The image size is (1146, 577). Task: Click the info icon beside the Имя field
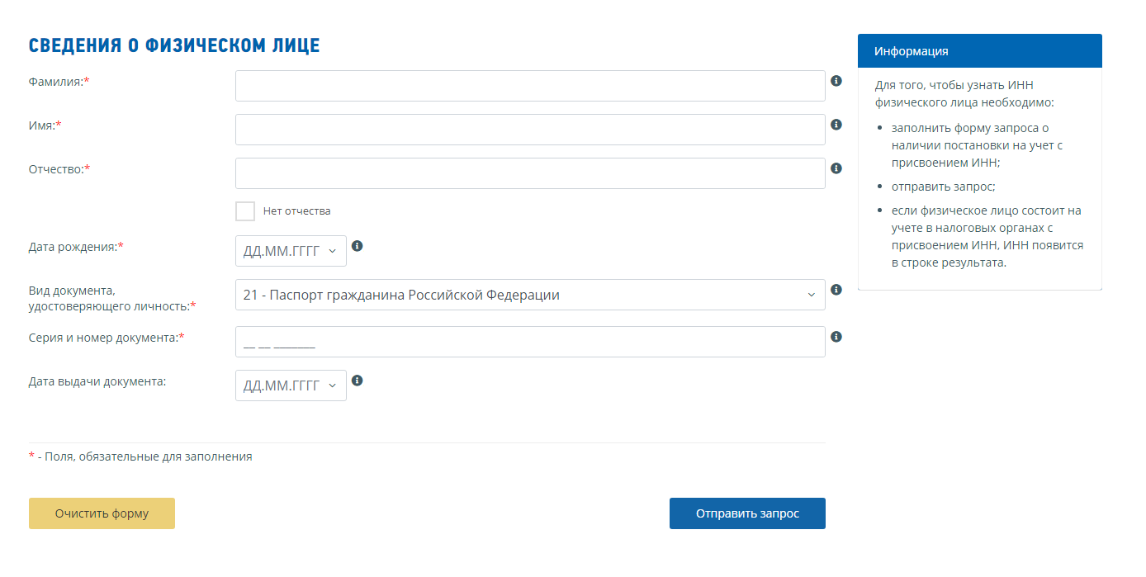(836, 125)
